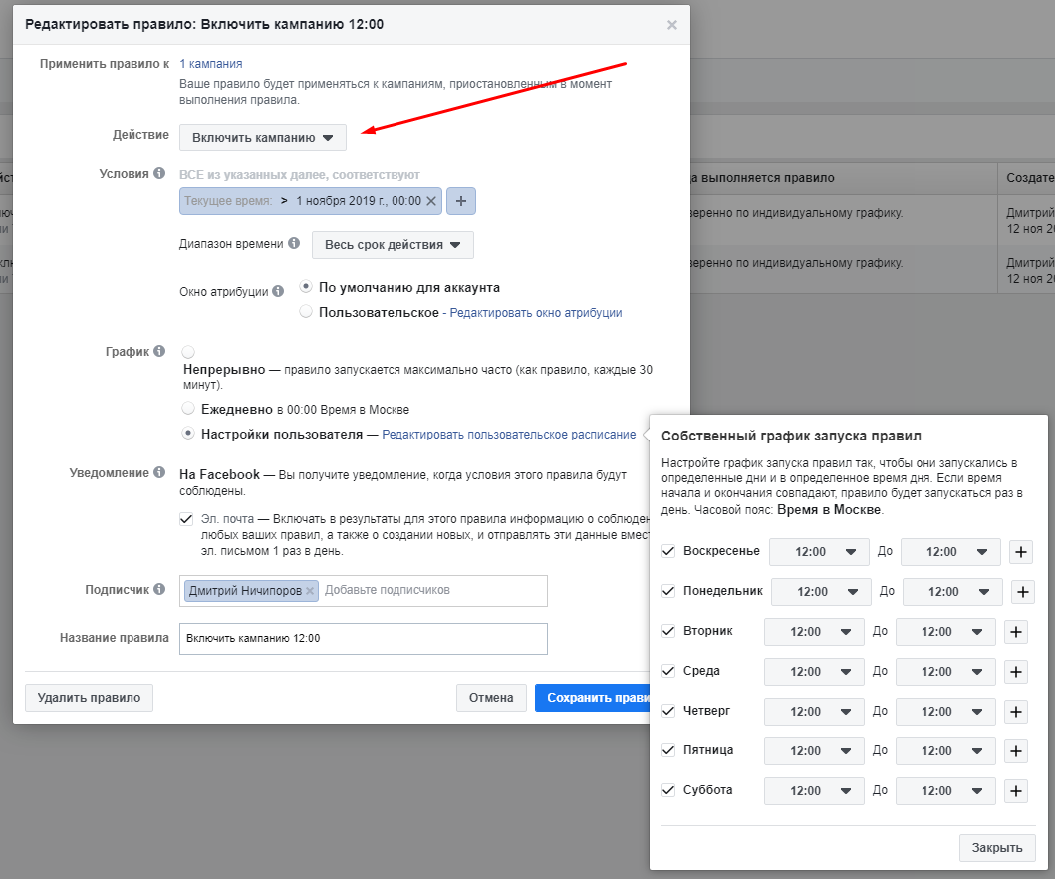Uncheck the Понедельник checkbox
Screen dimensions: 1055x879
668,591
